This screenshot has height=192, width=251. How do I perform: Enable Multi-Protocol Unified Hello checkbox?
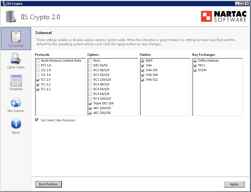38,61
